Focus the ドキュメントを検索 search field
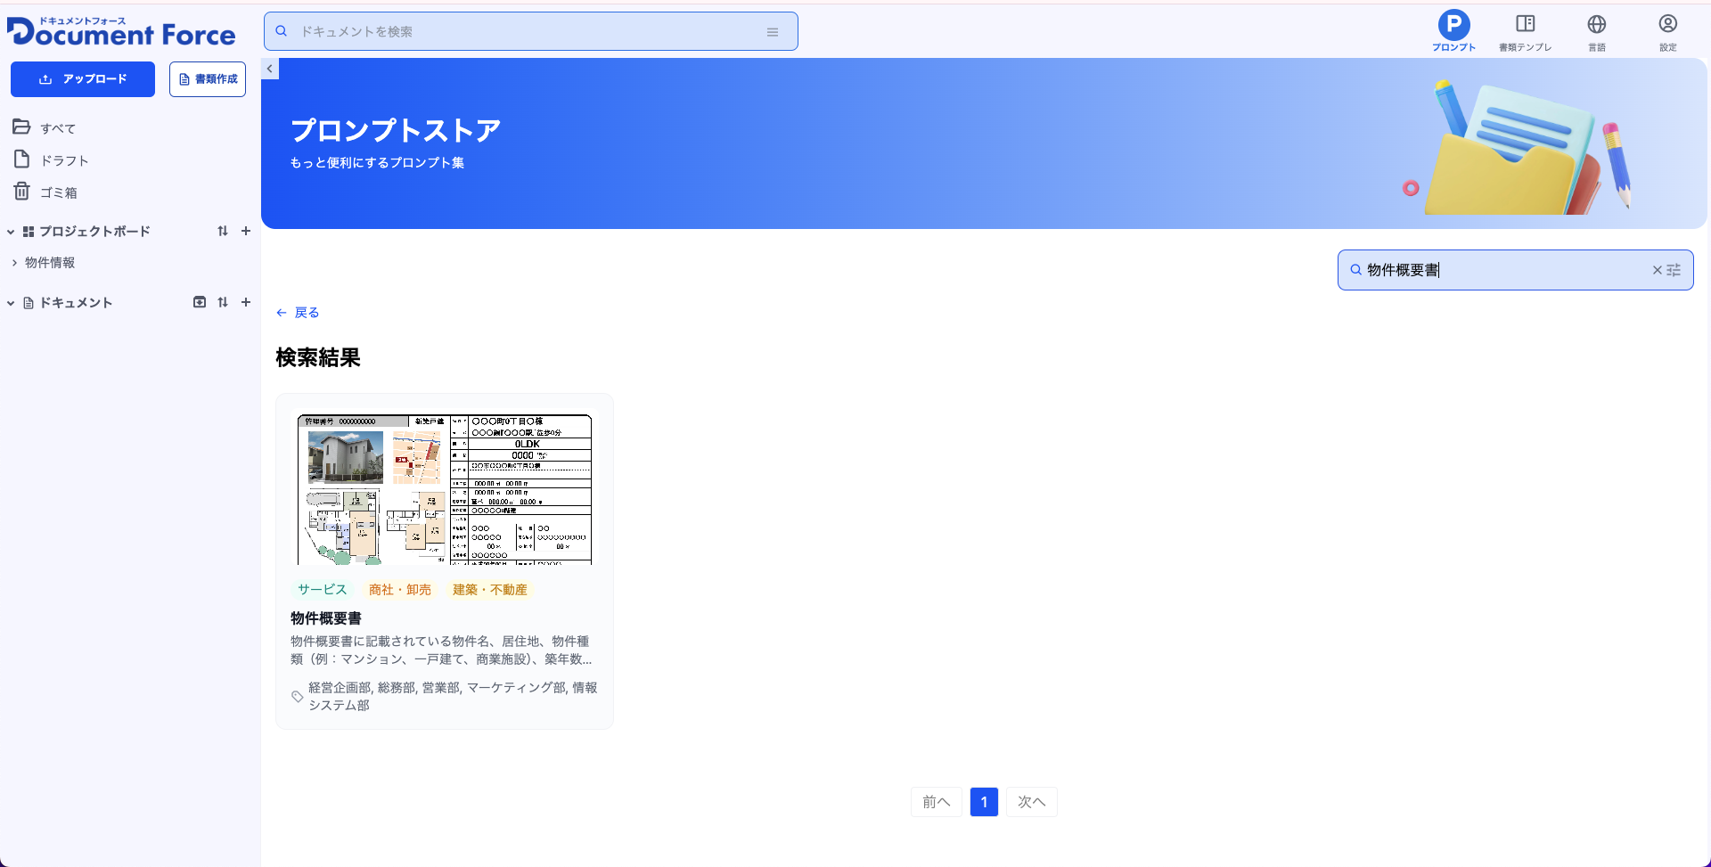 pos(530,31)
